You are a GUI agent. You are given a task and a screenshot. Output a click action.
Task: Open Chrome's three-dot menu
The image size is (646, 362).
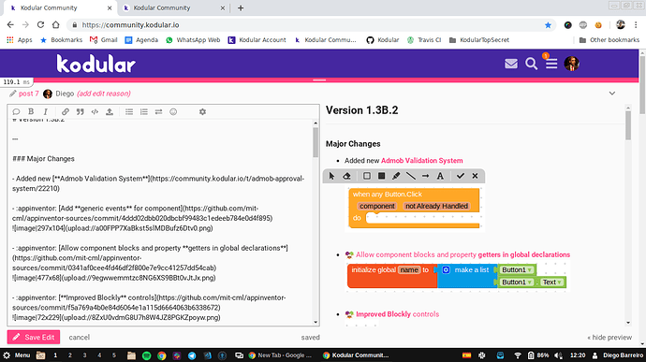[637, 24]
